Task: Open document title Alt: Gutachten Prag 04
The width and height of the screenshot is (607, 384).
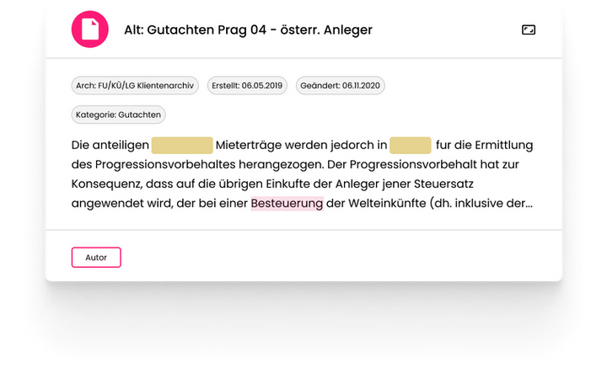Action: [248, 29]
